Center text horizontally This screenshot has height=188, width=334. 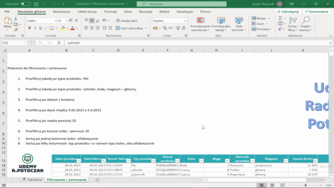92,28
